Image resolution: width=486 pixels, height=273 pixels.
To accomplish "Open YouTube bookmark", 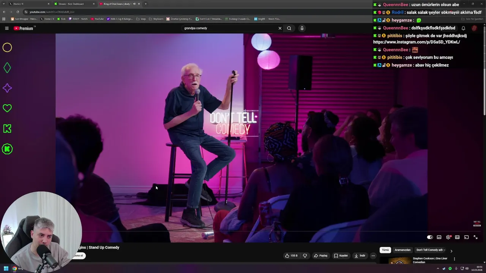I will (x=97, y=19).
